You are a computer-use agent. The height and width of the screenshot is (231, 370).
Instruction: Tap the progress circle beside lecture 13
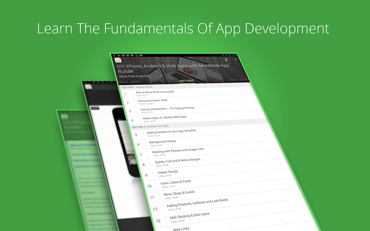[x=166, y=220]
